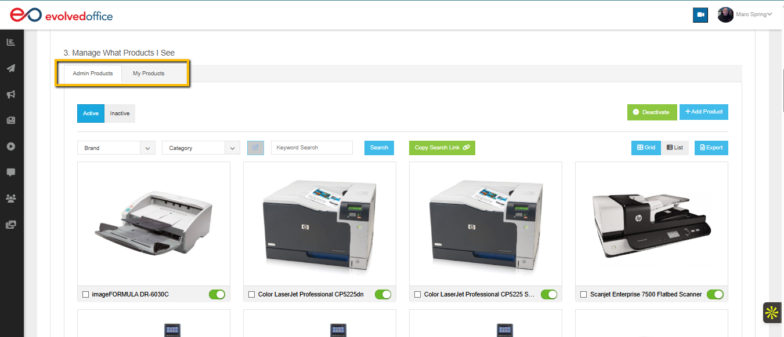Open the evolvedoffice logo home link
This screenshot has width=784, height=337.
point(61,15)
